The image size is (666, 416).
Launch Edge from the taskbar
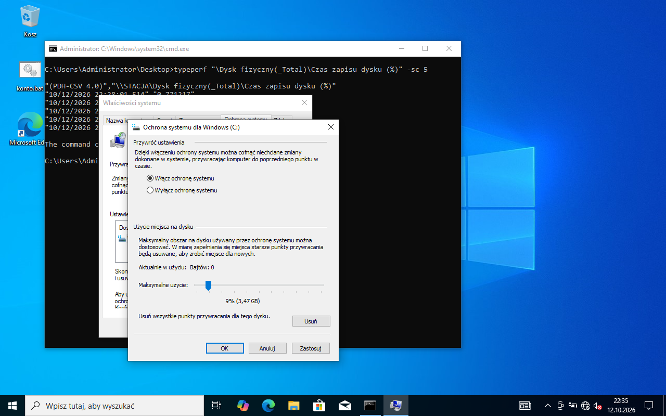(268, 406)
